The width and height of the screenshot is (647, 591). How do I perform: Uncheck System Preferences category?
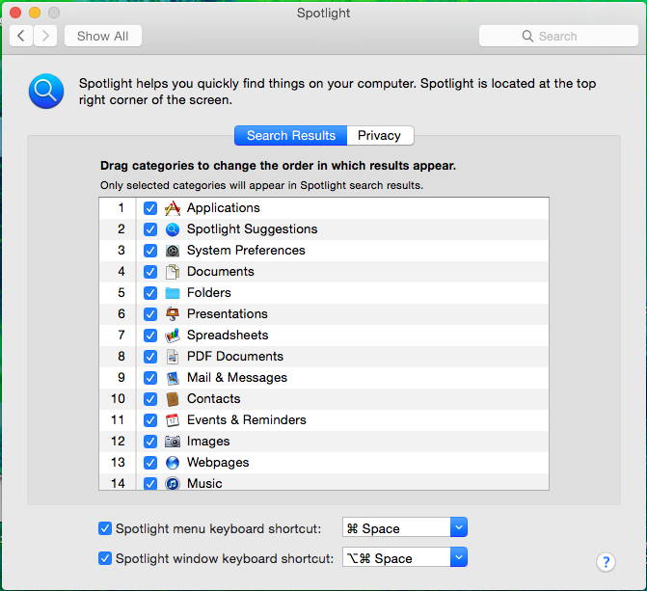[150, 251]
